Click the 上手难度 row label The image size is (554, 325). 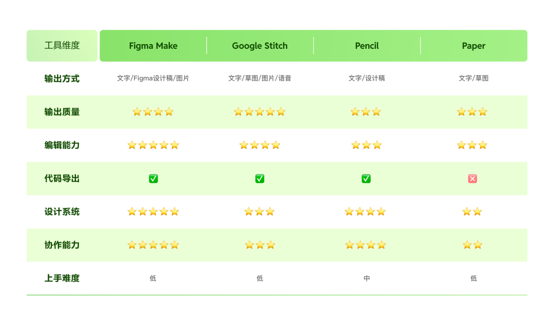62,278
